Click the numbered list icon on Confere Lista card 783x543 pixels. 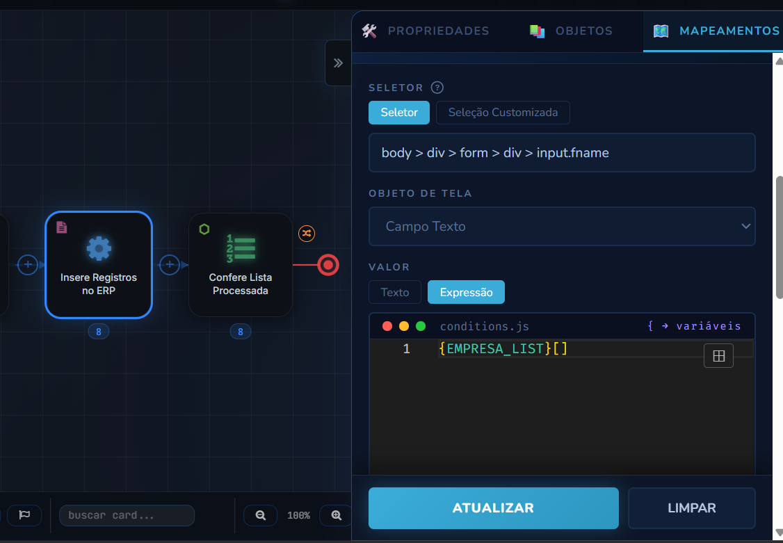tap(241, 248)
